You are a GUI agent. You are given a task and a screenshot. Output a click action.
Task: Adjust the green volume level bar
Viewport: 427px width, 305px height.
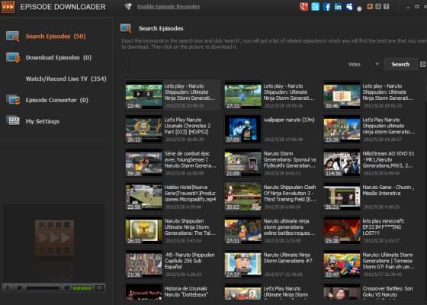82,288
